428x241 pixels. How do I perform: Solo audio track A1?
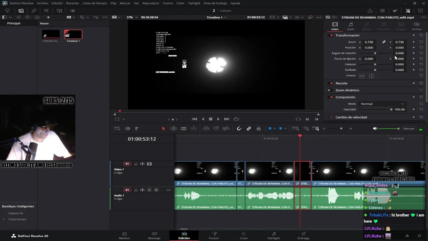click(149, 190)
